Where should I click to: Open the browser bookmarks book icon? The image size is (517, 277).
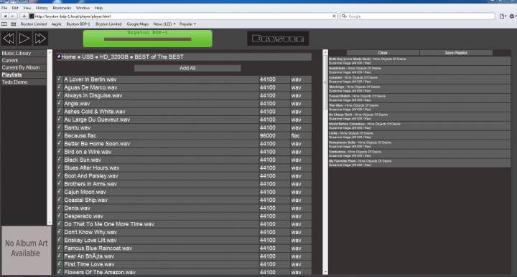point(4,24)
